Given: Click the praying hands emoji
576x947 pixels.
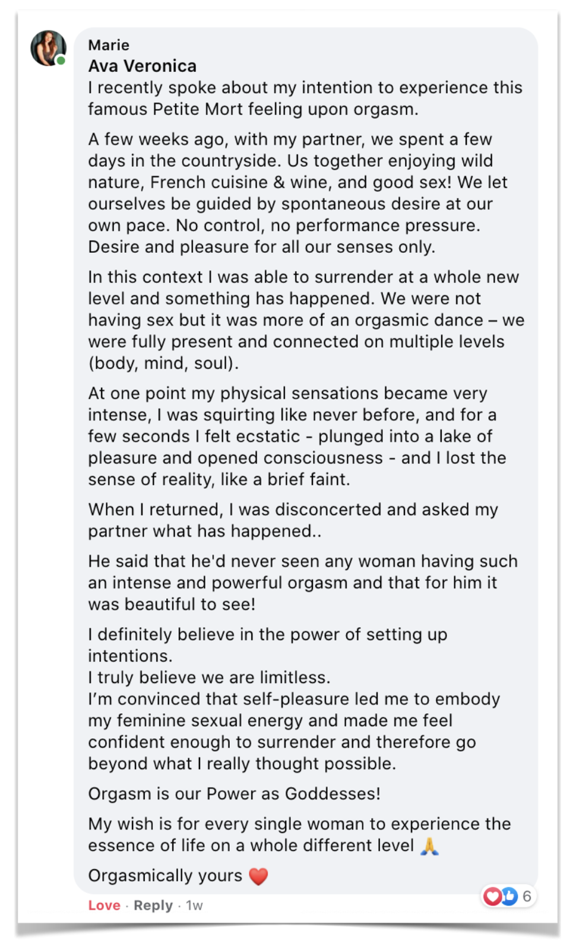Looking at the screenshot, I should point(429,846).
